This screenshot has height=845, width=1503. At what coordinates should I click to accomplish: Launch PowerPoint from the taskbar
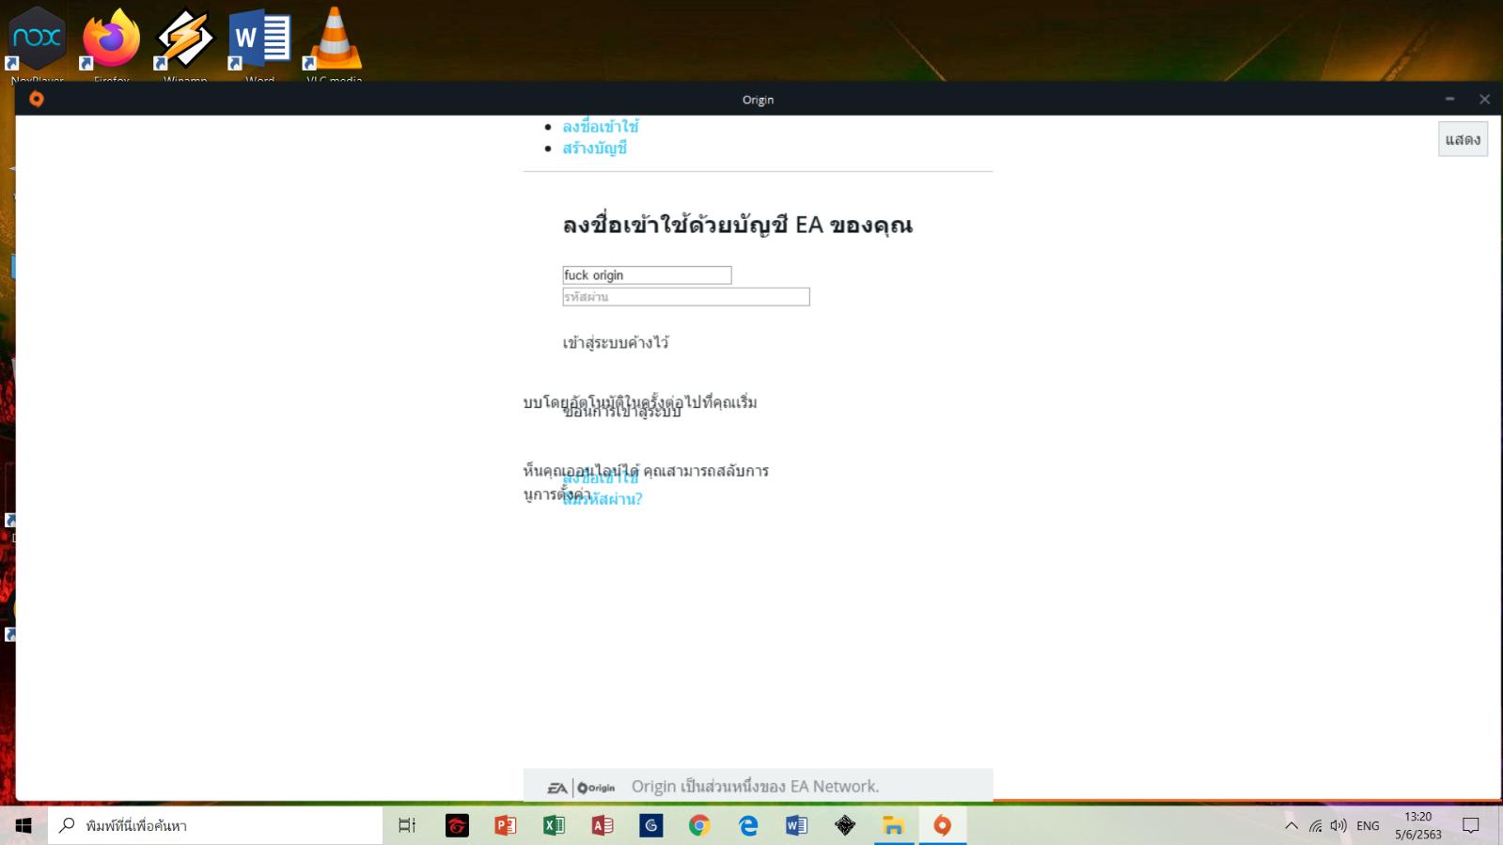[x=506, y=825]
